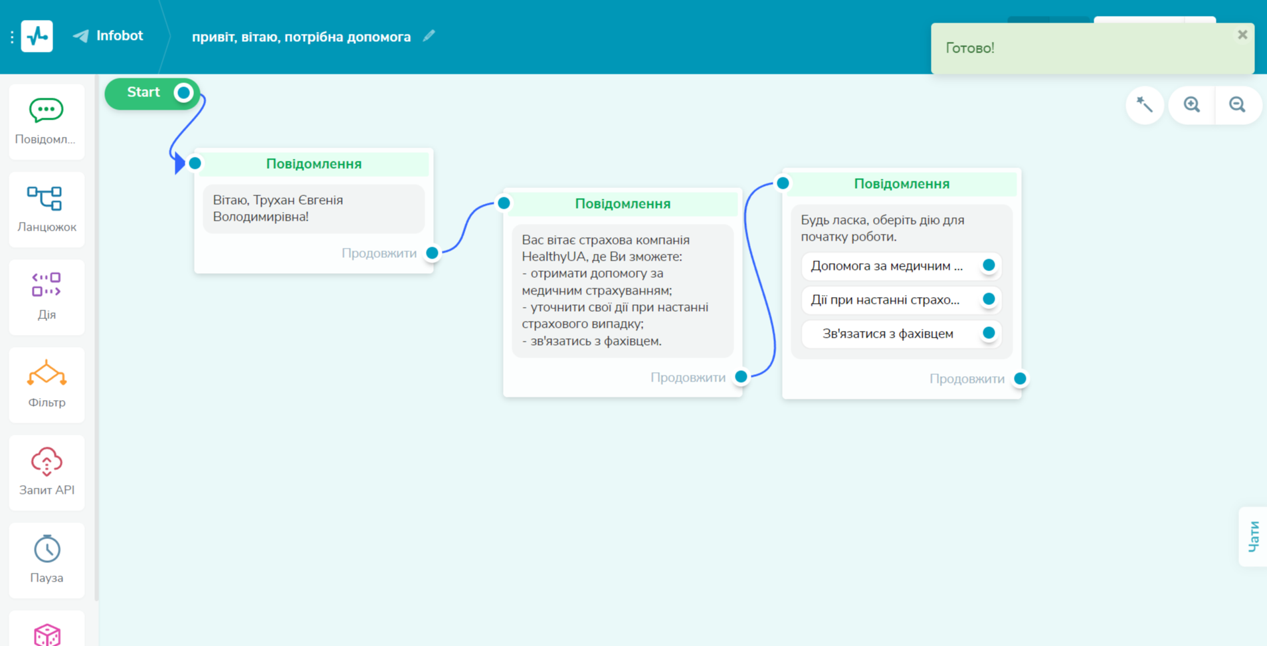The width and height of the screenshot is (1267, 646).
Task: Dismiss the 'Готово!' notification
Action: pos(1242,35)
